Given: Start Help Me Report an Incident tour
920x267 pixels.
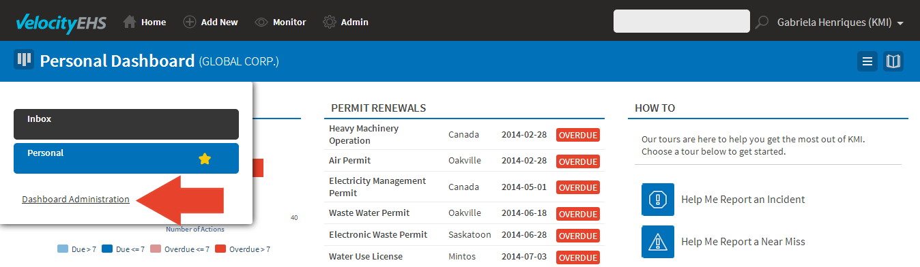Looking at the screenshot, I should tap(743, 200).
